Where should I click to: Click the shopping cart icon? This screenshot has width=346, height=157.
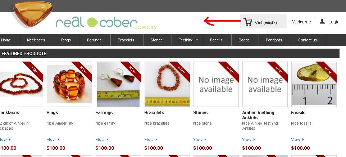coord(248,22)
